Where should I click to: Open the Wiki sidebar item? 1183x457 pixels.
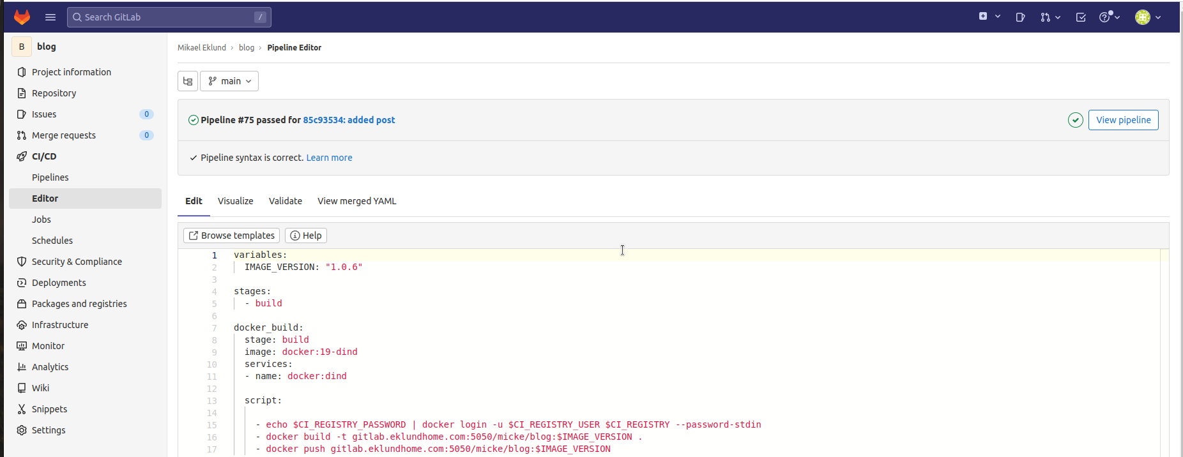(40, 388)
